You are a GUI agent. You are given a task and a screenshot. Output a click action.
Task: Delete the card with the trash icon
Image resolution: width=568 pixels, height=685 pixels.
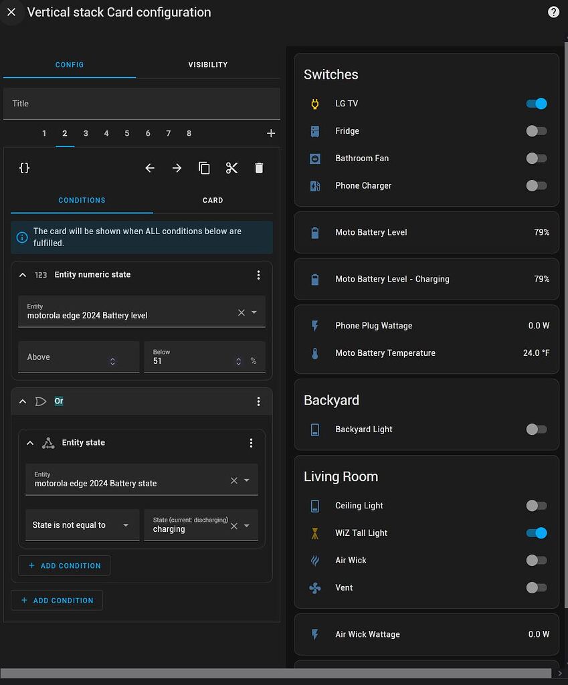259,168
